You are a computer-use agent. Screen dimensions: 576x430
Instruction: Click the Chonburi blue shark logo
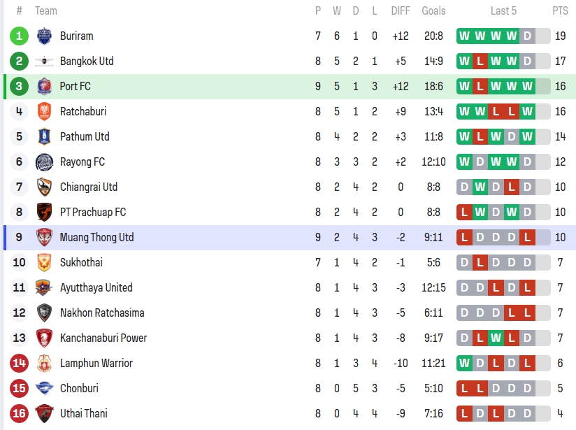(44, 388)
